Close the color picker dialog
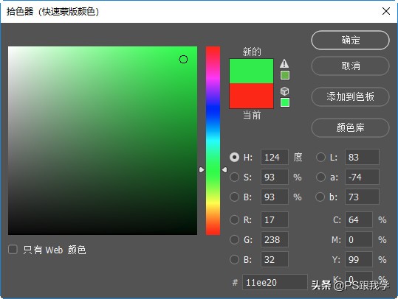Screen dimensions: 398x299 pos(386,11)
